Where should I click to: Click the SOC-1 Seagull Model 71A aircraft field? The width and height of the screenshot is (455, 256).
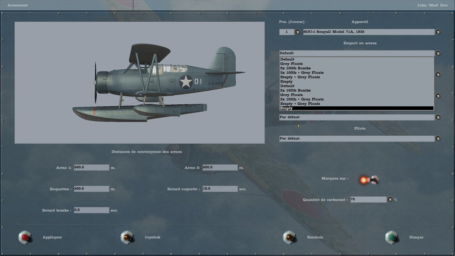pos(369,32)
